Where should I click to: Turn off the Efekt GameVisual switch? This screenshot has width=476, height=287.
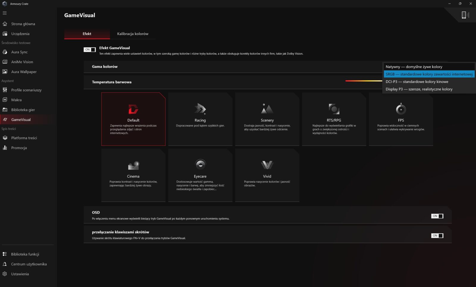[x=90, y=50]
